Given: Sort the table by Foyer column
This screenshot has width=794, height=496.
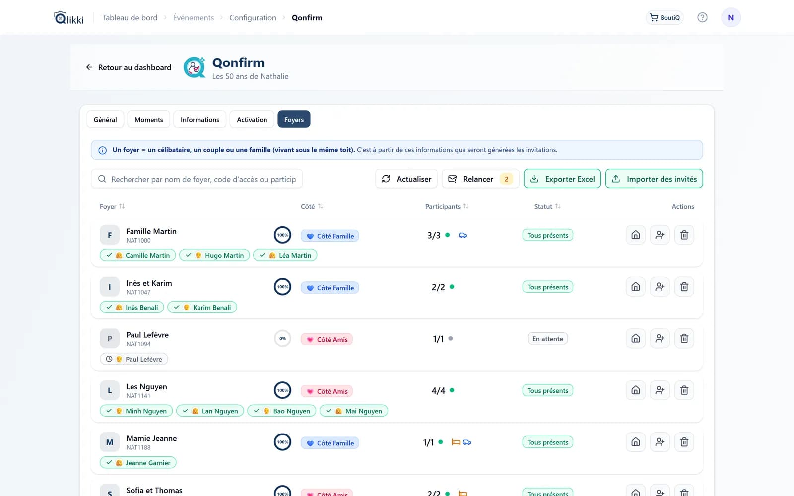Looking at the screenshot, I should point(112,206).
